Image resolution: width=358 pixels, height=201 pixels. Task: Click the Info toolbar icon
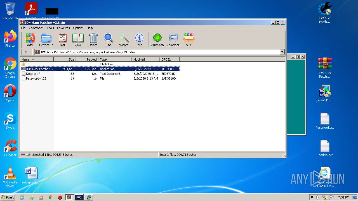(139, 40)
